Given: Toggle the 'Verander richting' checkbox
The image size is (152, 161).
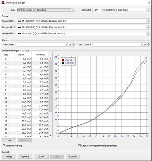Looking at the screenshot, I should click(x=4, y=146).
